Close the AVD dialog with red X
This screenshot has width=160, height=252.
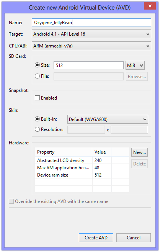pos(150,6)
